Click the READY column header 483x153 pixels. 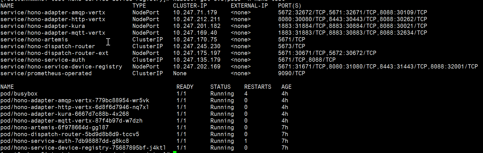pyautogui.click(x=185, y=87)
